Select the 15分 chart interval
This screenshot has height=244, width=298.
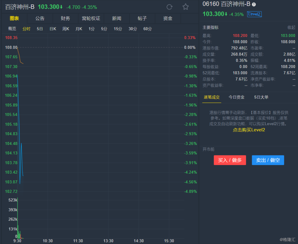118,29
